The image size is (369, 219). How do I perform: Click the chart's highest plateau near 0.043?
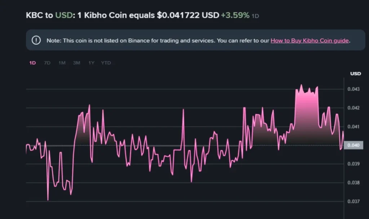coord(306,91)
